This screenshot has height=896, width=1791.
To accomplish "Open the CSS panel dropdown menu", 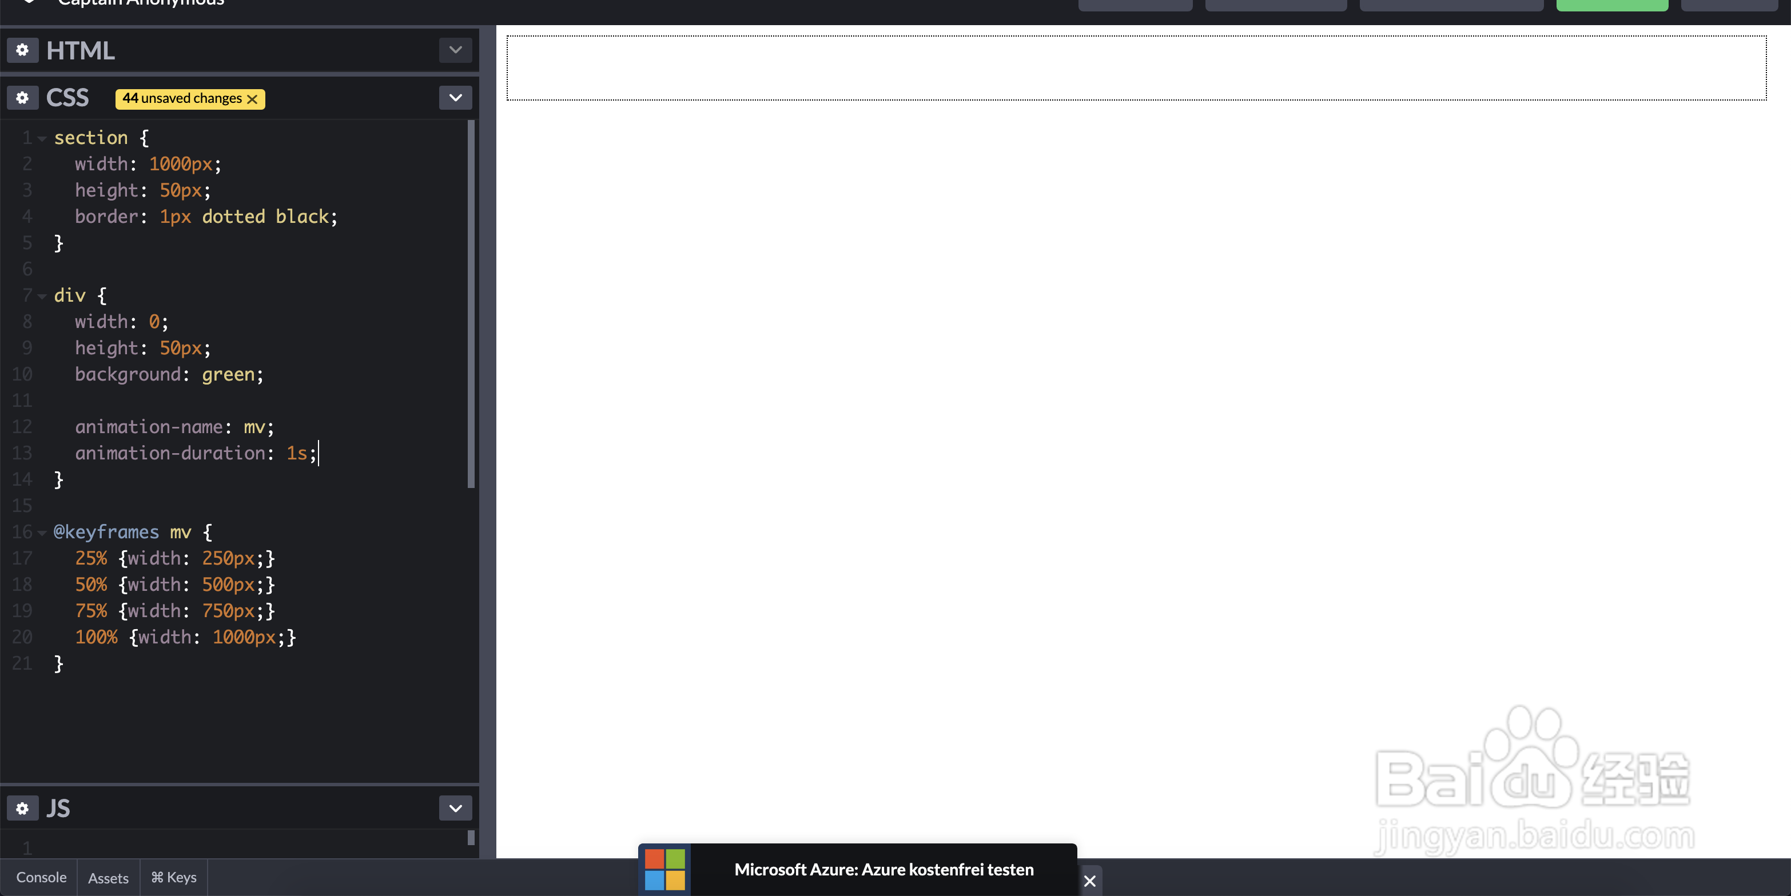I will click(x=455, y=98).
